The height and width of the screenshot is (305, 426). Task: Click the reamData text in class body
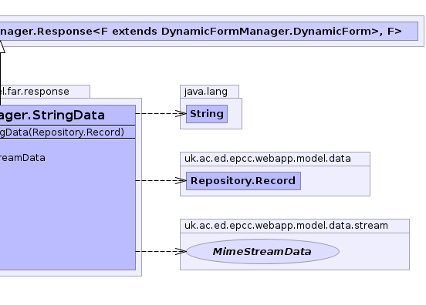(22, 158)
